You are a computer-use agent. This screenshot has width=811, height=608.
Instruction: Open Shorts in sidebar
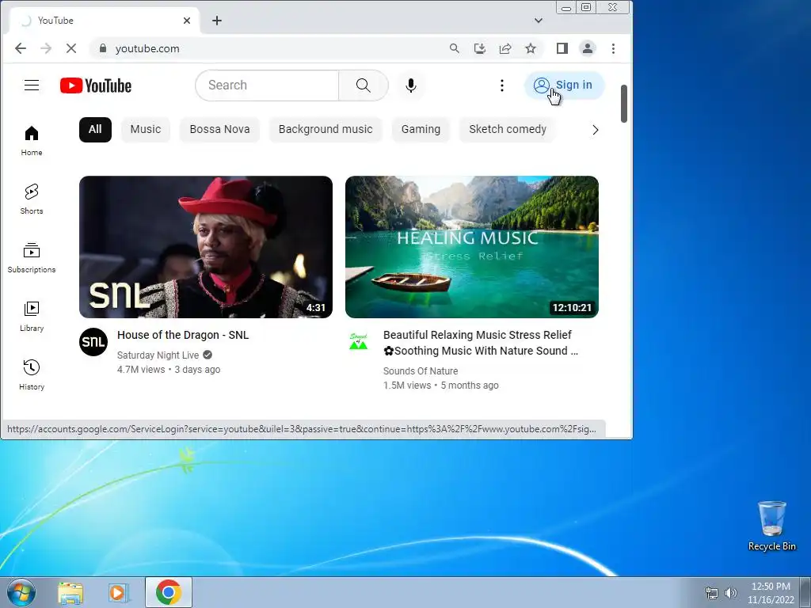click(32, 199)
